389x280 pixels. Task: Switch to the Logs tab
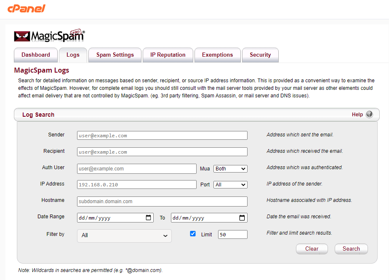73,55
